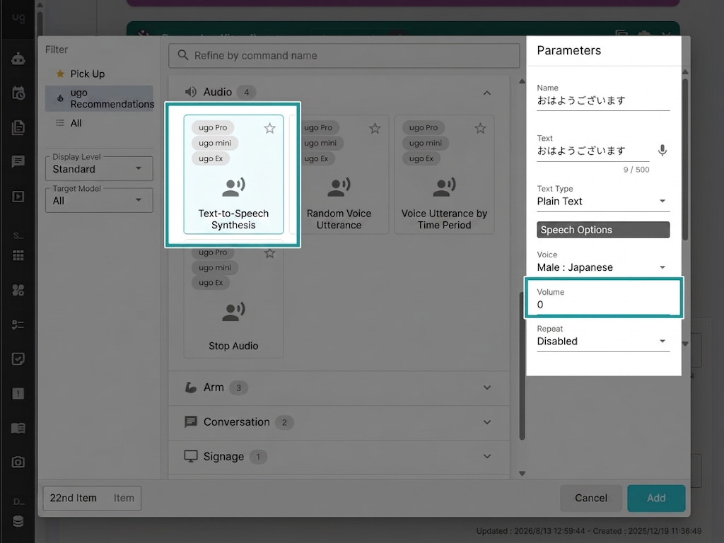Image resolution: width=724 pixels, height=543 pixels.
Task: Favorite the Random Voice Utterance card star
Action: tap(375, 129)
